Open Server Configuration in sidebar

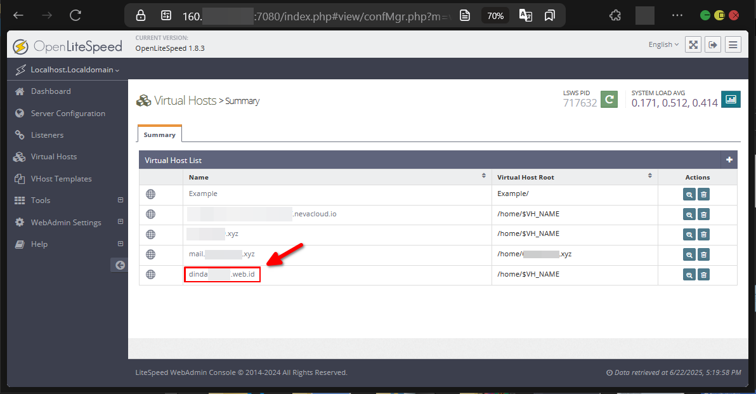click(67, 114)
